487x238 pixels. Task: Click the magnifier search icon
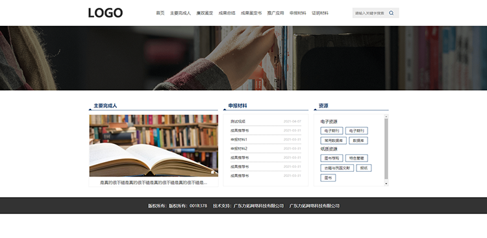tap(391, 13)
